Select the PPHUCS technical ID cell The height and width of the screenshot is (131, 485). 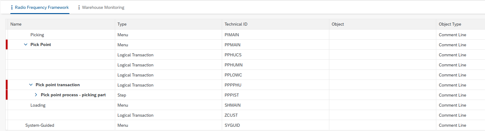coord(275,55)
